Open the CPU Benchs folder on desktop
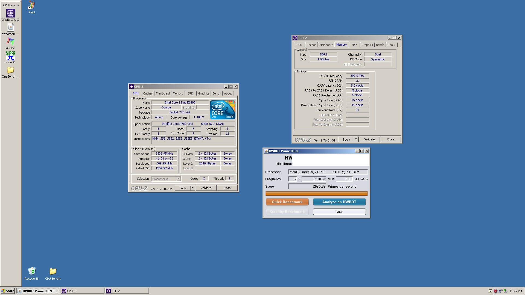 coord(53,273)
